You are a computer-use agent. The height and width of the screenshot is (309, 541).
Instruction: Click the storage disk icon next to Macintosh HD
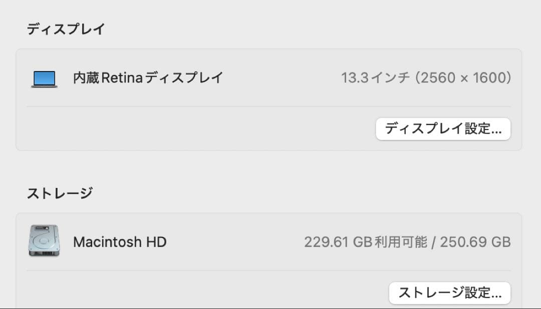44,242
